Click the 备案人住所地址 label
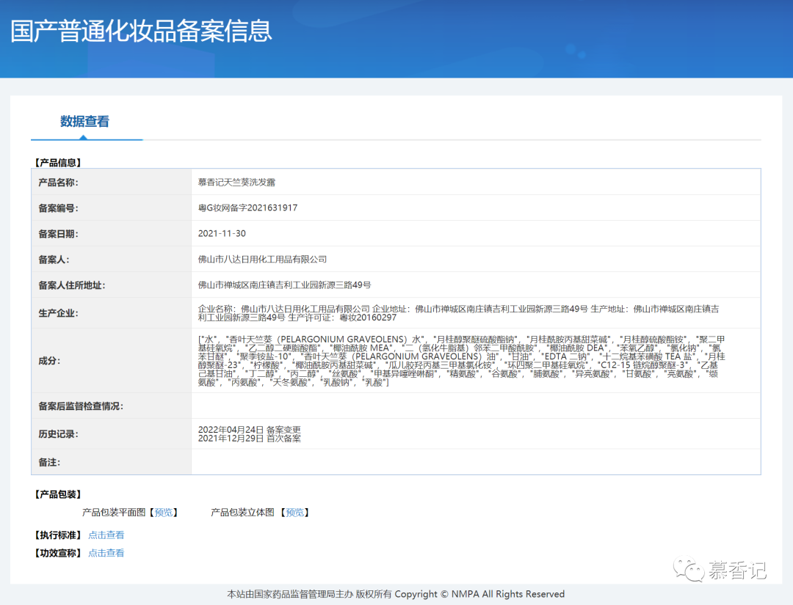The image size is (793, 605). [x=72, y=286]
